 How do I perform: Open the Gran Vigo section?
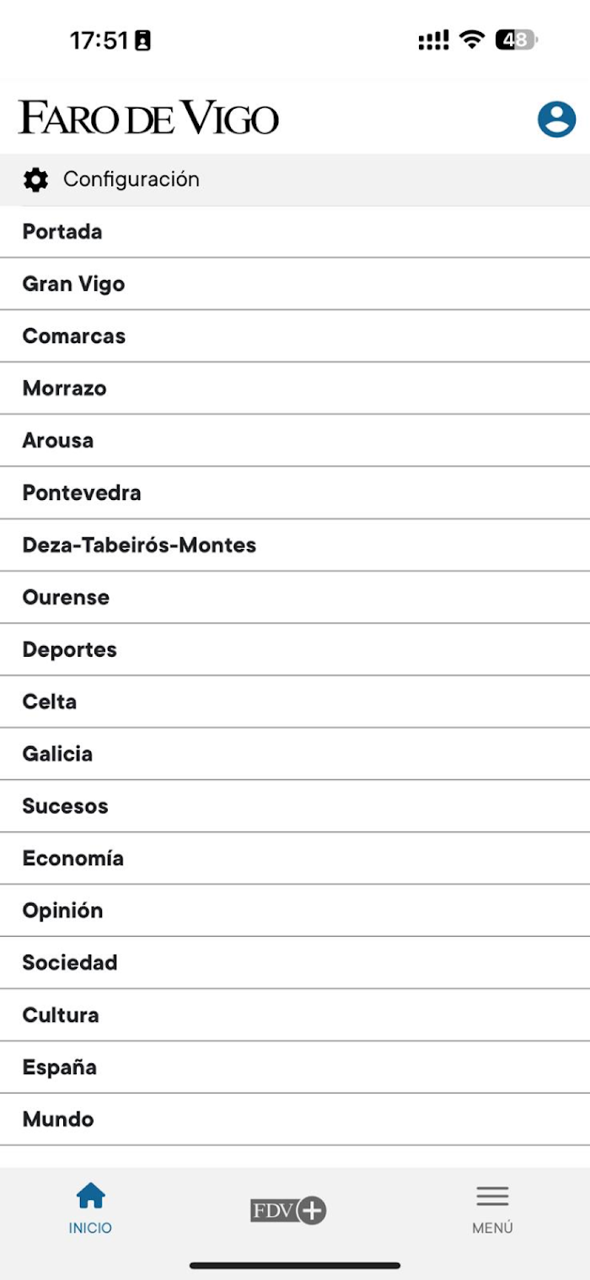point(295,284)
